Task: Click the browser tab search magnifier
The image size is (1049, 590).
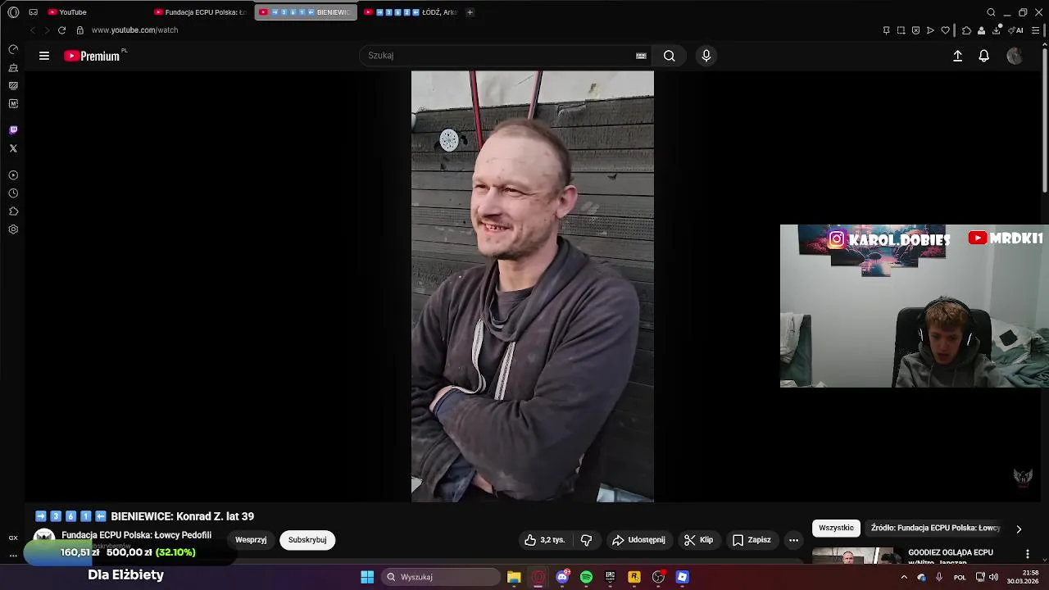Action: point(991,12)
